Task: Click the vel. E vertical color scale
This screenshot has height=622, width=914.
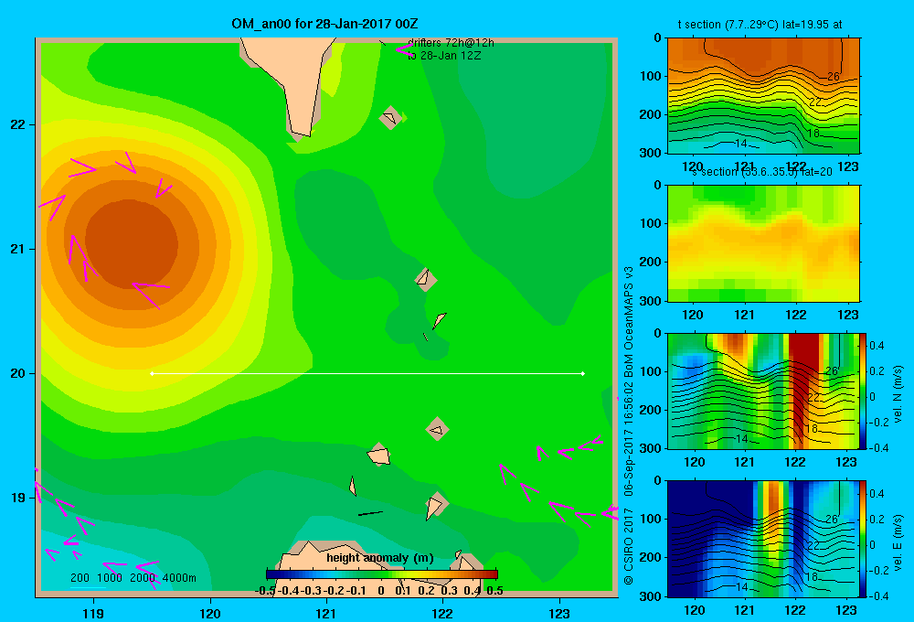Action: click(863, 539)
